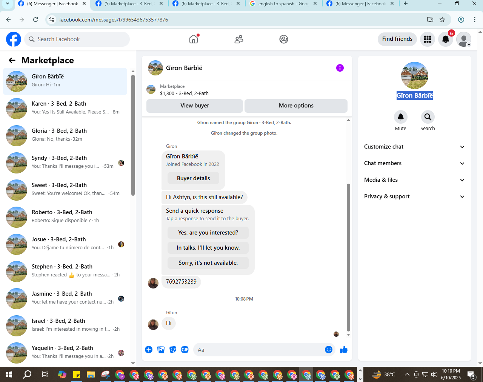Bookmark this page with the star icon
This screenshot has height=382, width=483.
click(x=442, y=20)
